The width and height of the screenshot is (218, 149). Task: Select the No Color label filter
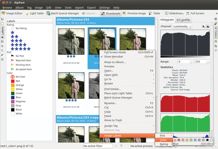pos(18,77)
